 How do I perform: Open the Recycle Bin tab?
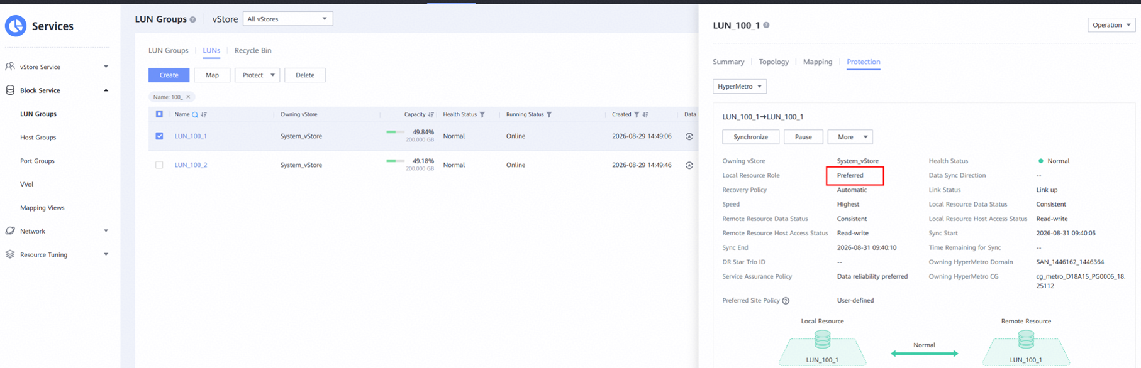(253, 50)
